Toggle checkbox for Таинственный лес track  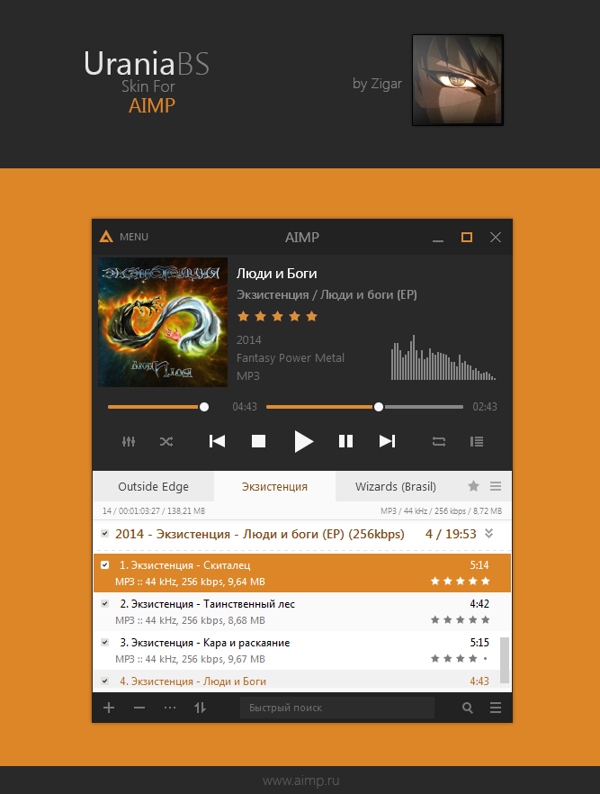(104, 603)
